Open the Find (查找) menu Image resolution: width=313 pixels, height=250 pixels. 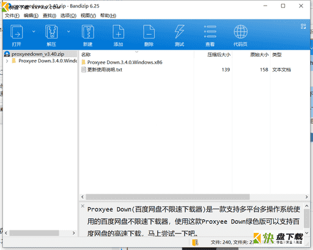pyautogui.click(x=50, y=16)
